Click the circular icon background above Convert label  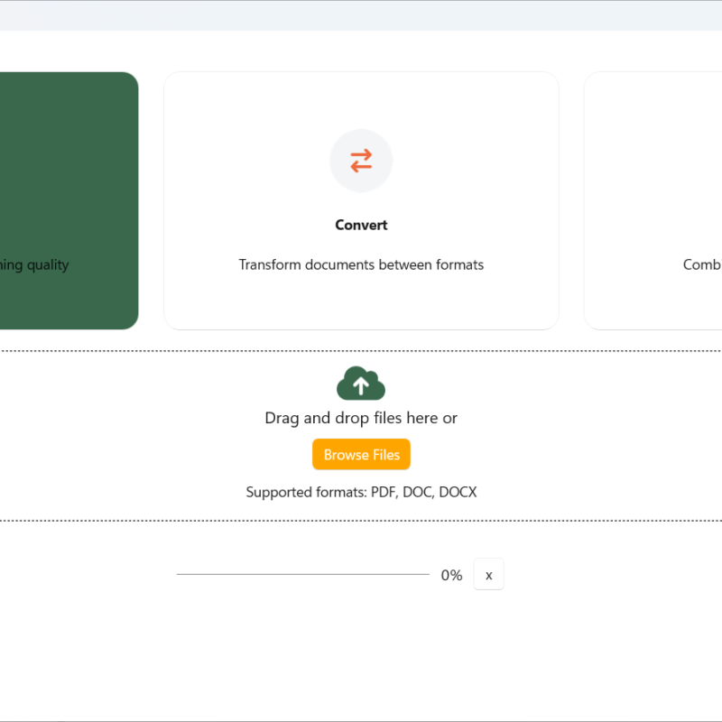pos(361,161)
